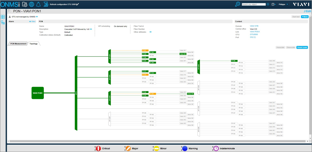Select the TP 1/49 node
The image size is (312, 152).
click(x=145, y=113)
